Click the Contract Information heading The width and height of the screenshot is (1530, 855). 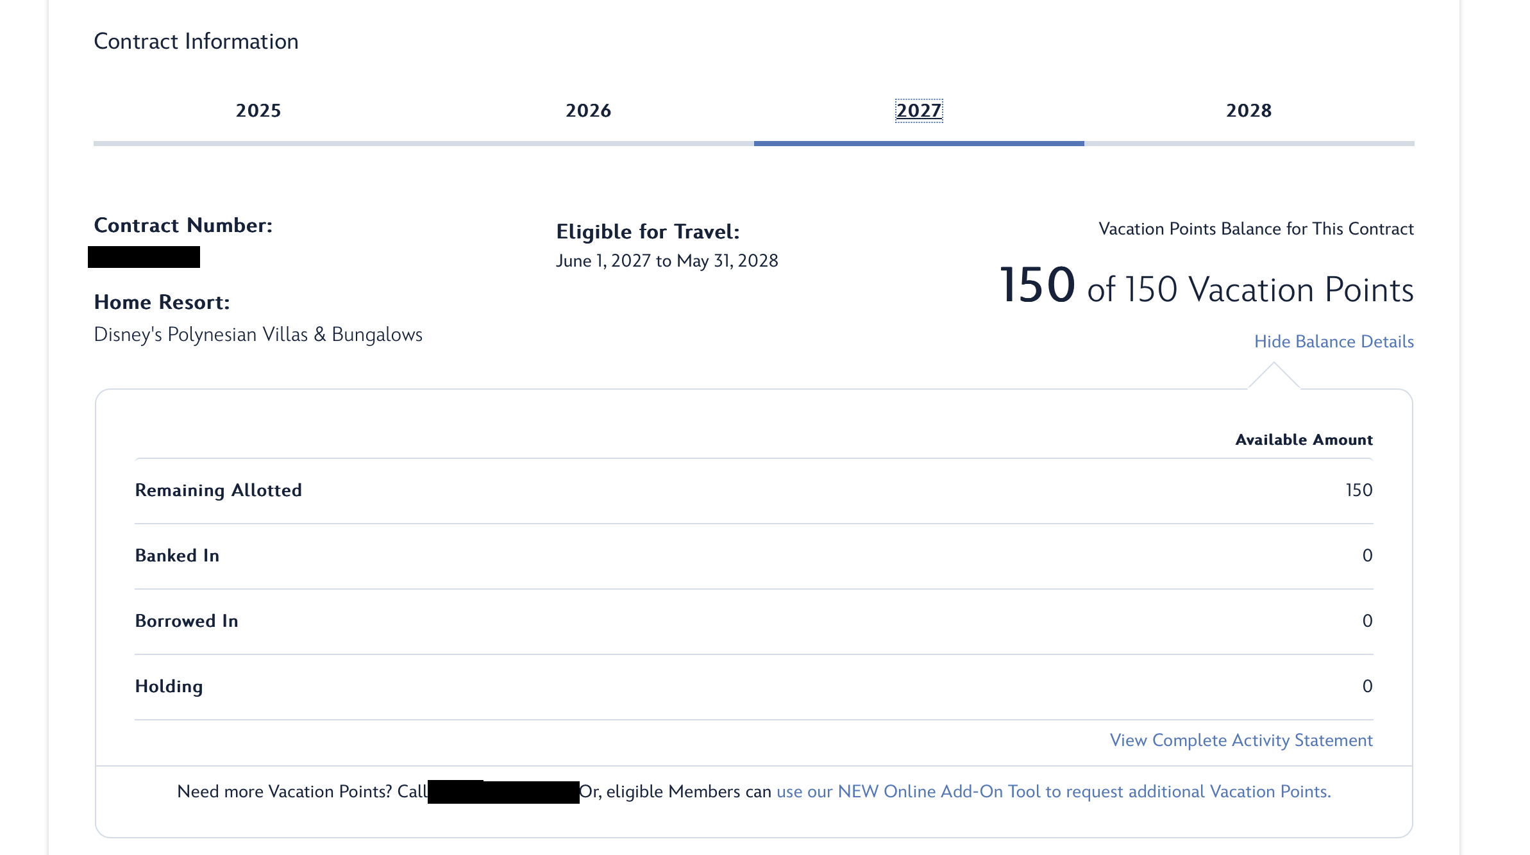pos(196,42)
